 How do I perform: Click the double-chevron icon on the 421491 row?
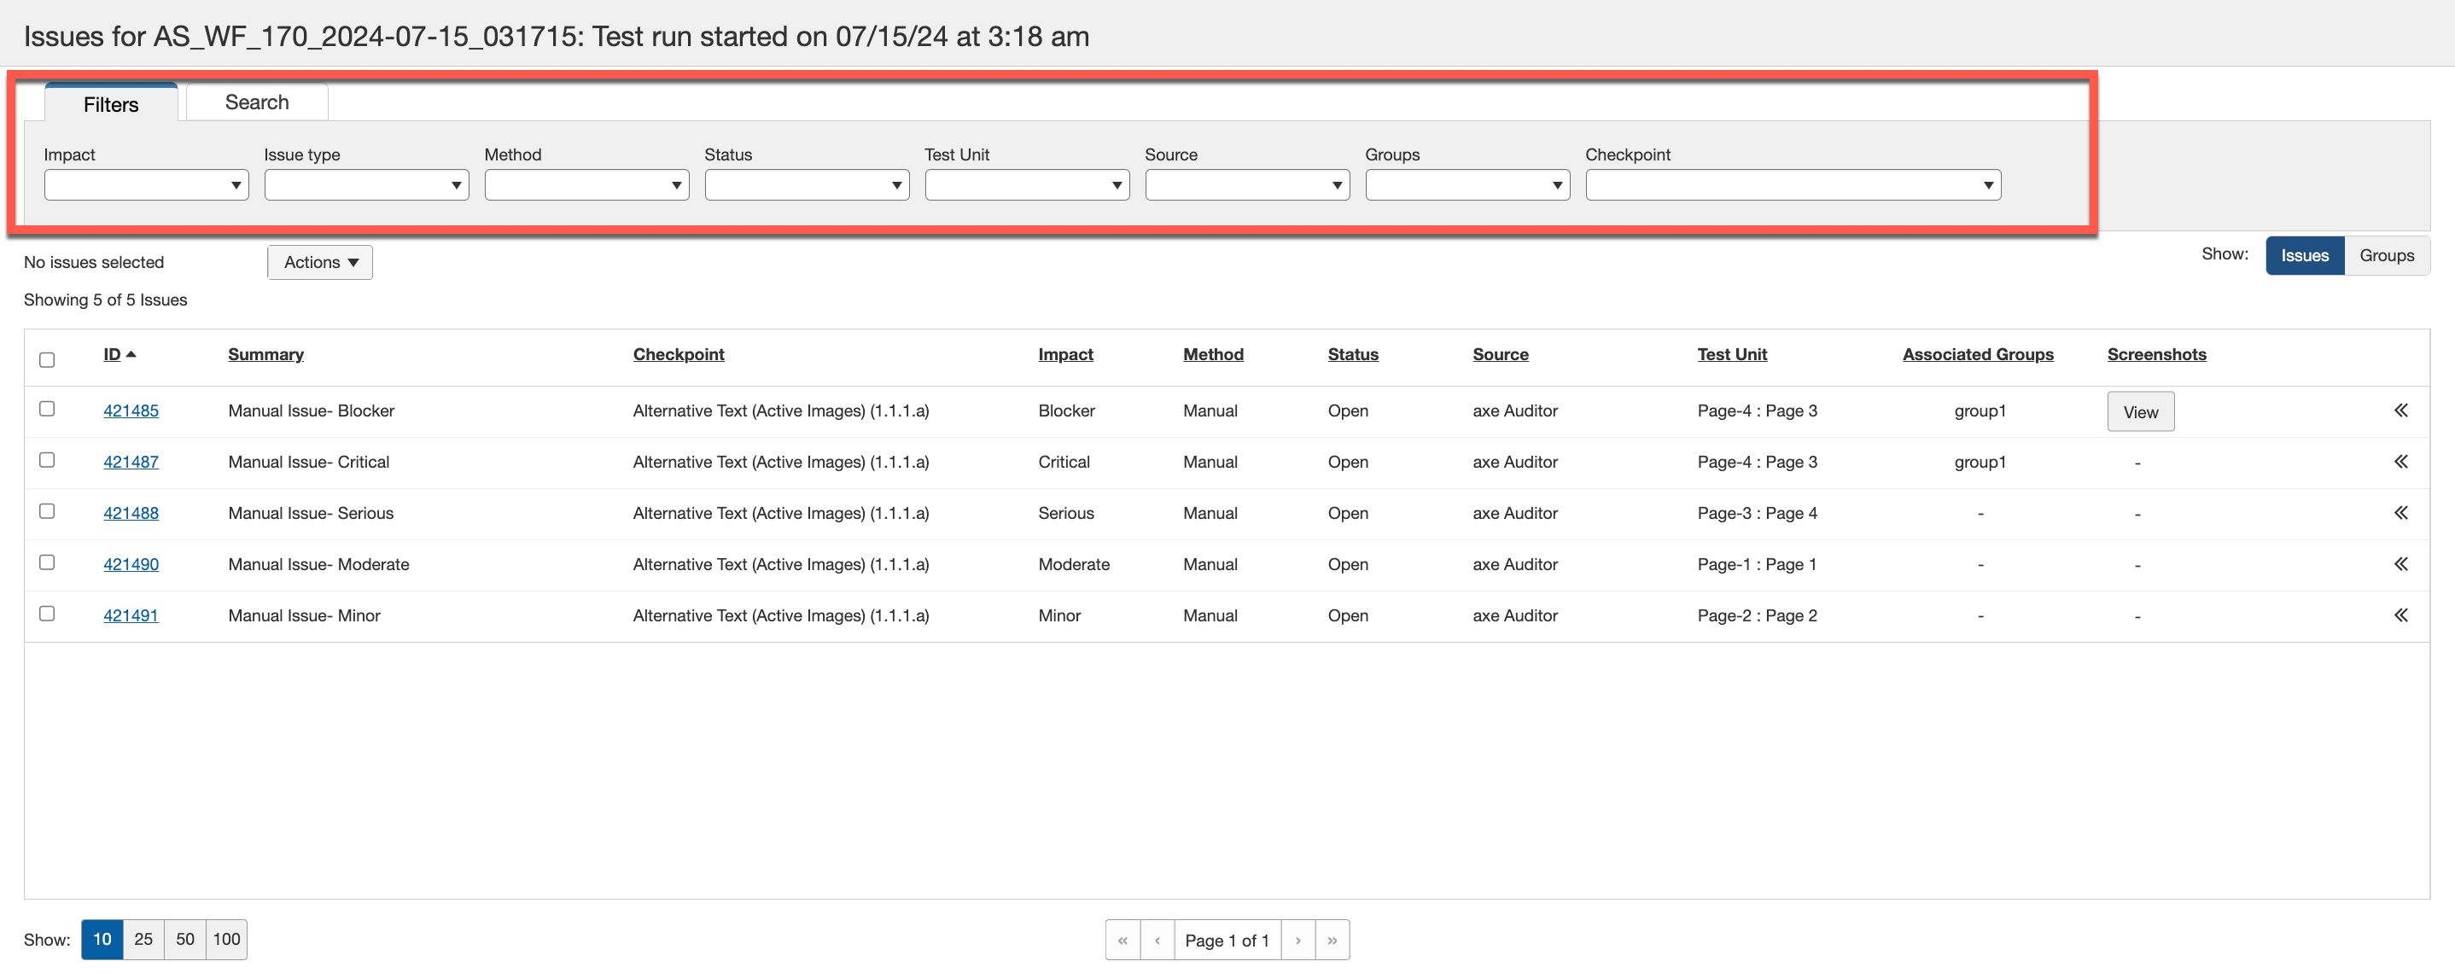[2400, 615]
